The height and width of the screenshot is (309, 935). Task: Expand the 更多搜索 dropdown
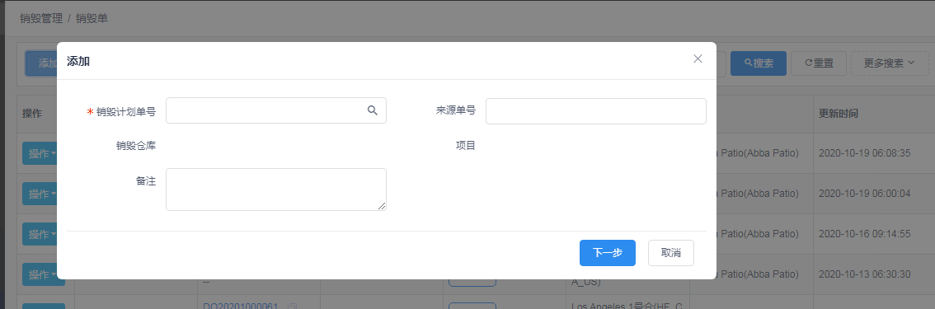890,63
